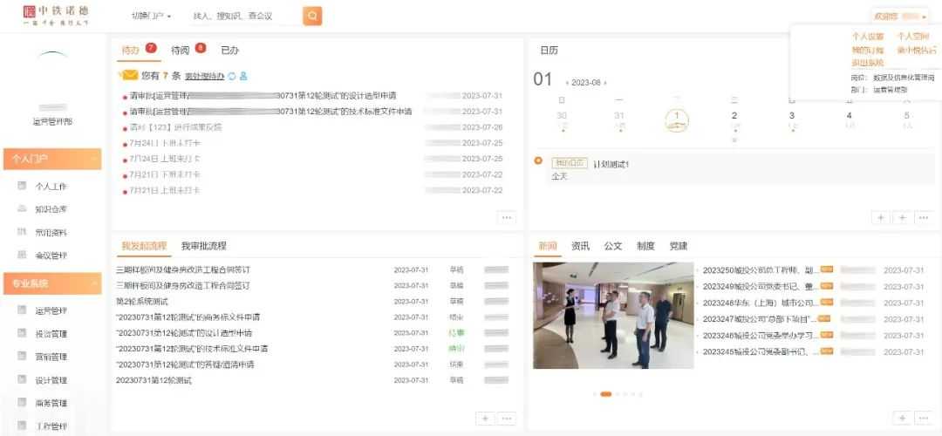
Task: Open 个人工作 from the sidebar icon
Action: click(x=23, y=187)
